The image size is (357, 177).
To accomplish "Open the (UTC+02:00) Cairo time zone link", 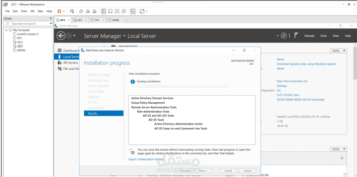I will click(x=288, y=95).
